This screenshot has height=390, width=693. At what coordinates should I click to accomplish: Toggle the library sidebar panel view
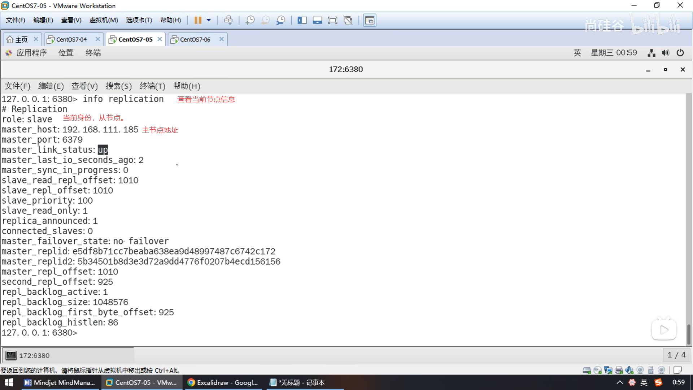(302, 20)
